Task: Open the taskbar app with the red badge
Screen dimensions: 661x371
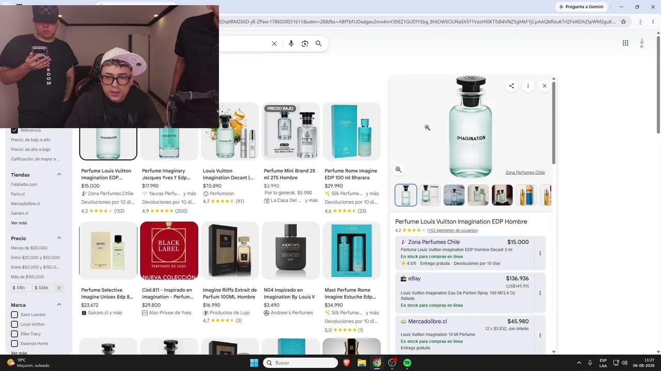Action: (x=392, y=363)
